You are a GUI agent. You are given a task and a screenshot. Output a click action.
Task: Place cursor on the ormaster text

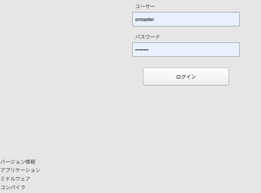pyautogui.click(x=145, y=20)
